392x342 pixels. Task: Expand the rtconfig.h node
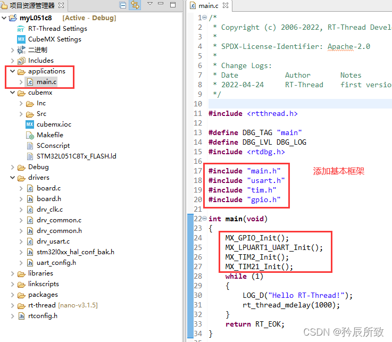tap(13, 316)
